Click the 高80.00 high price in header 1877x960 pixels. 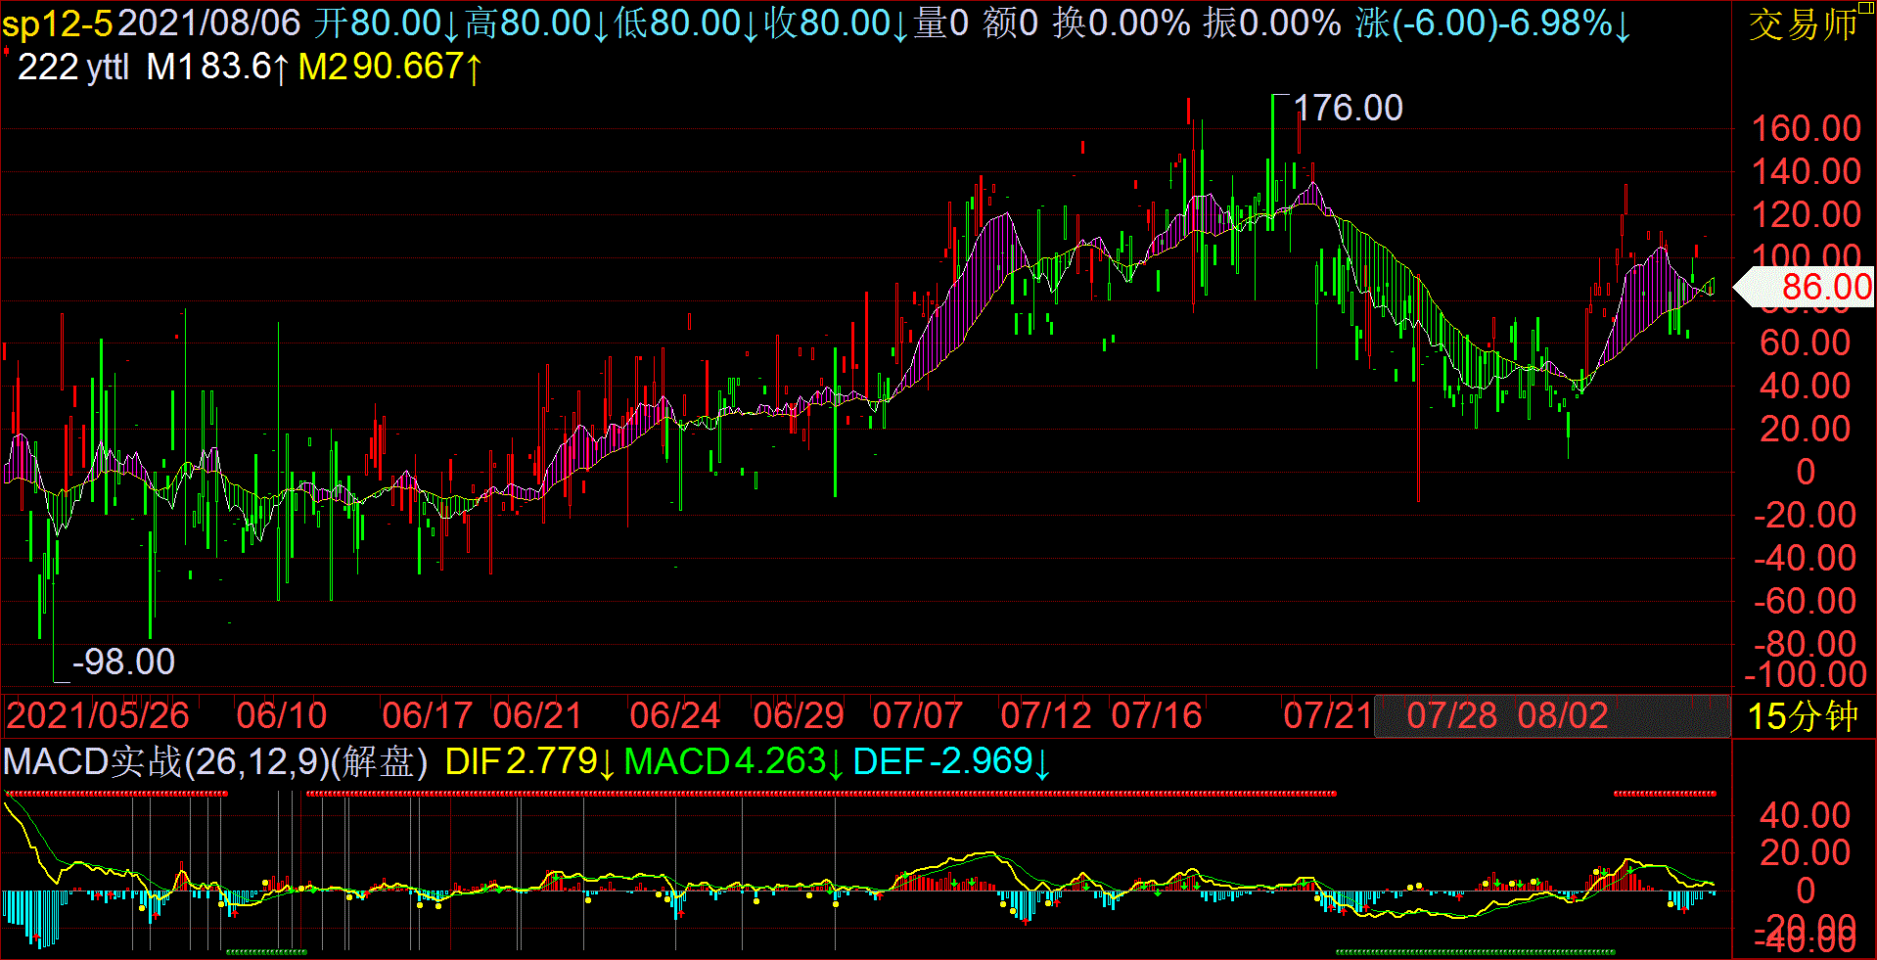[x=536, y=23]
